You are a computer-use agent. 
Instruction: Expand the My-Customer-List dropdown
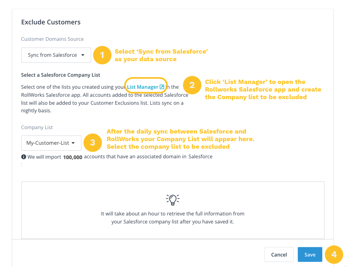pyautogui.click(x=51, y=143)
